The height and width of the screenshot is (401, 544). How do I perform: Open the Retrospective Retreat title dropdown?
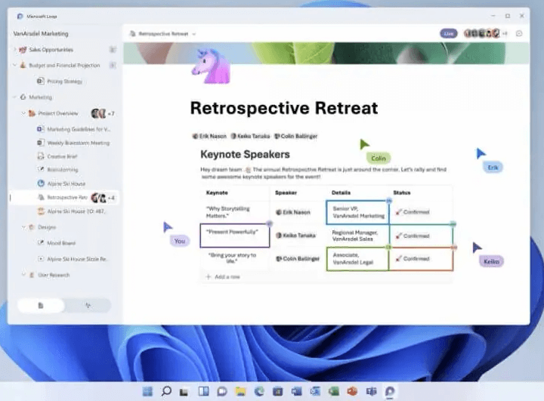[x=194, y=34]
